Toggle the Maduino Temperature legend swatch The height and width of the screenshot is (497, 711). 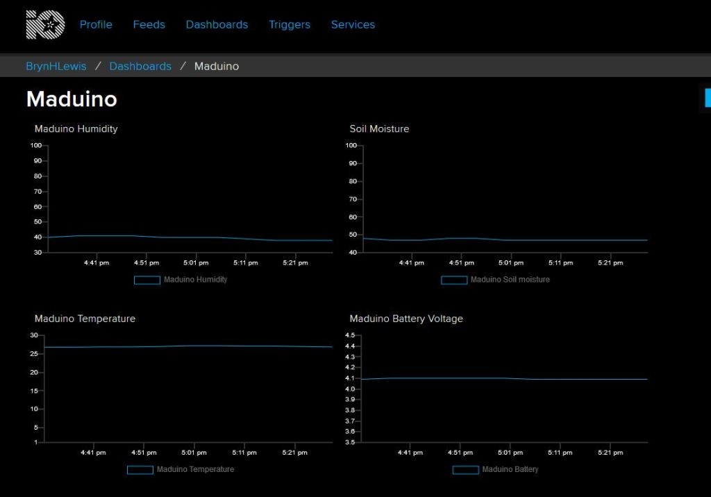[140, 470]
